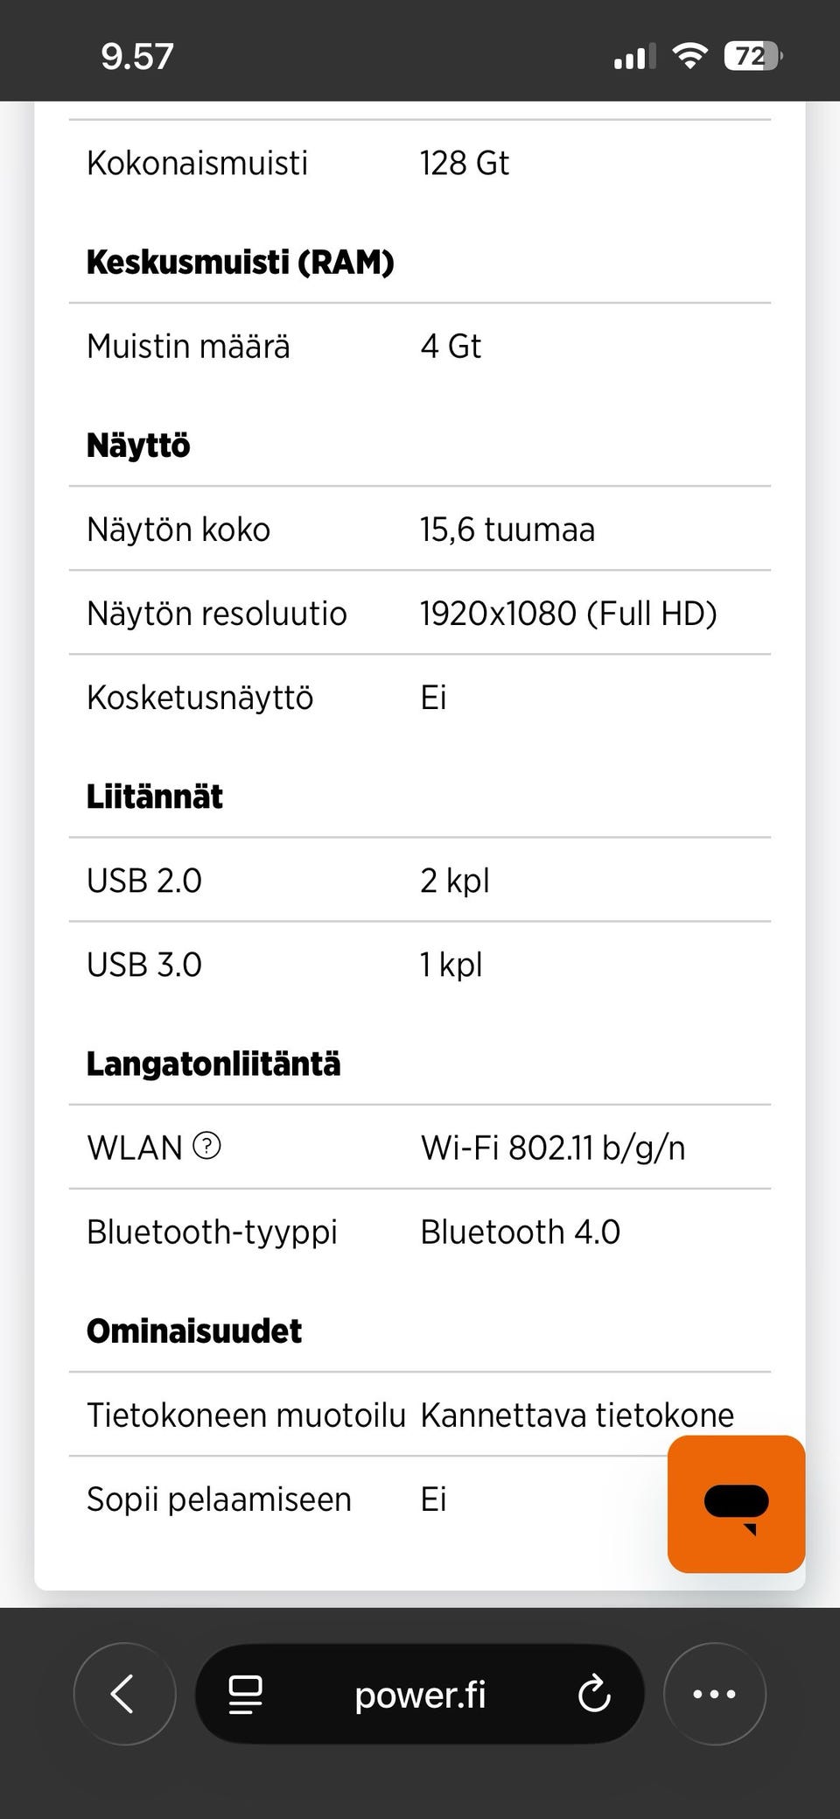
Task: Tap the cellular signal bars icon
Action: [634, 58]
